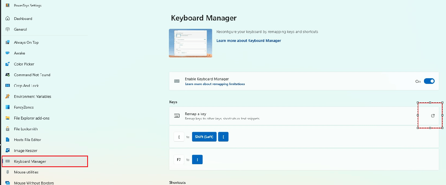446x185 pixels.
Task: Click the Keyboard Manager keyboard icon in sidebar
Action: pos(8,161)
